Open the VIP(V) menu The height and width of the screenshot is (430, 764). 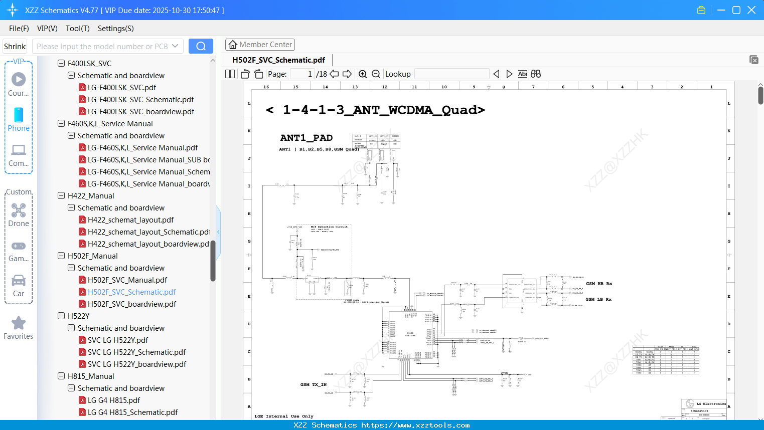(47, 29)
